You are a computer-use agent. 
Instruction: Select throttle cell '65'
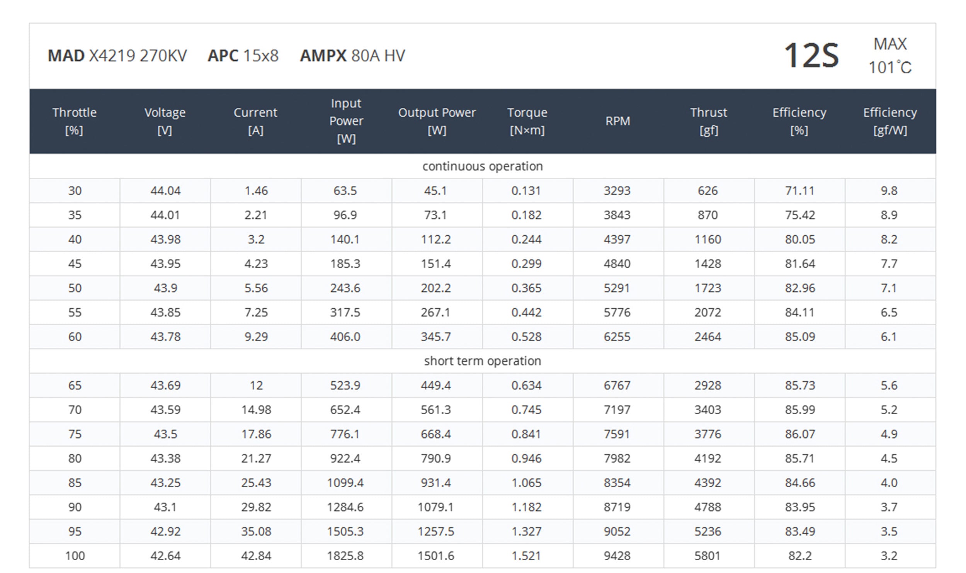[75, 385]
